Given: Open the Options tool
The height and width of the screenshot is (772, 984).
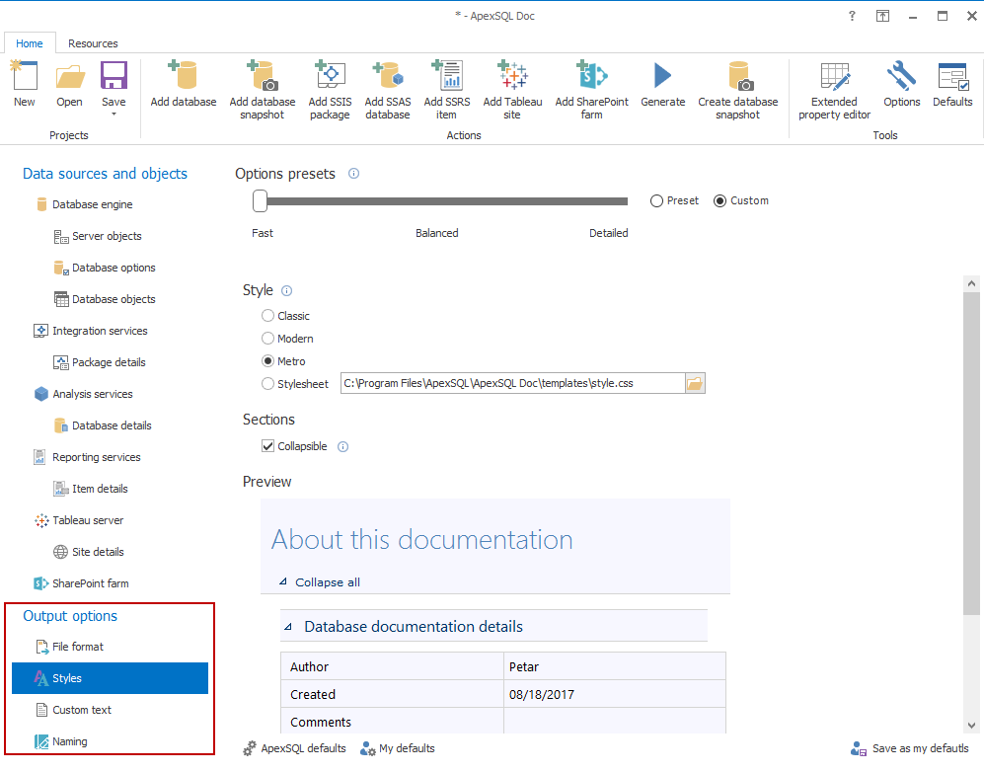Looking at the screenshot, I should [902, 84].
